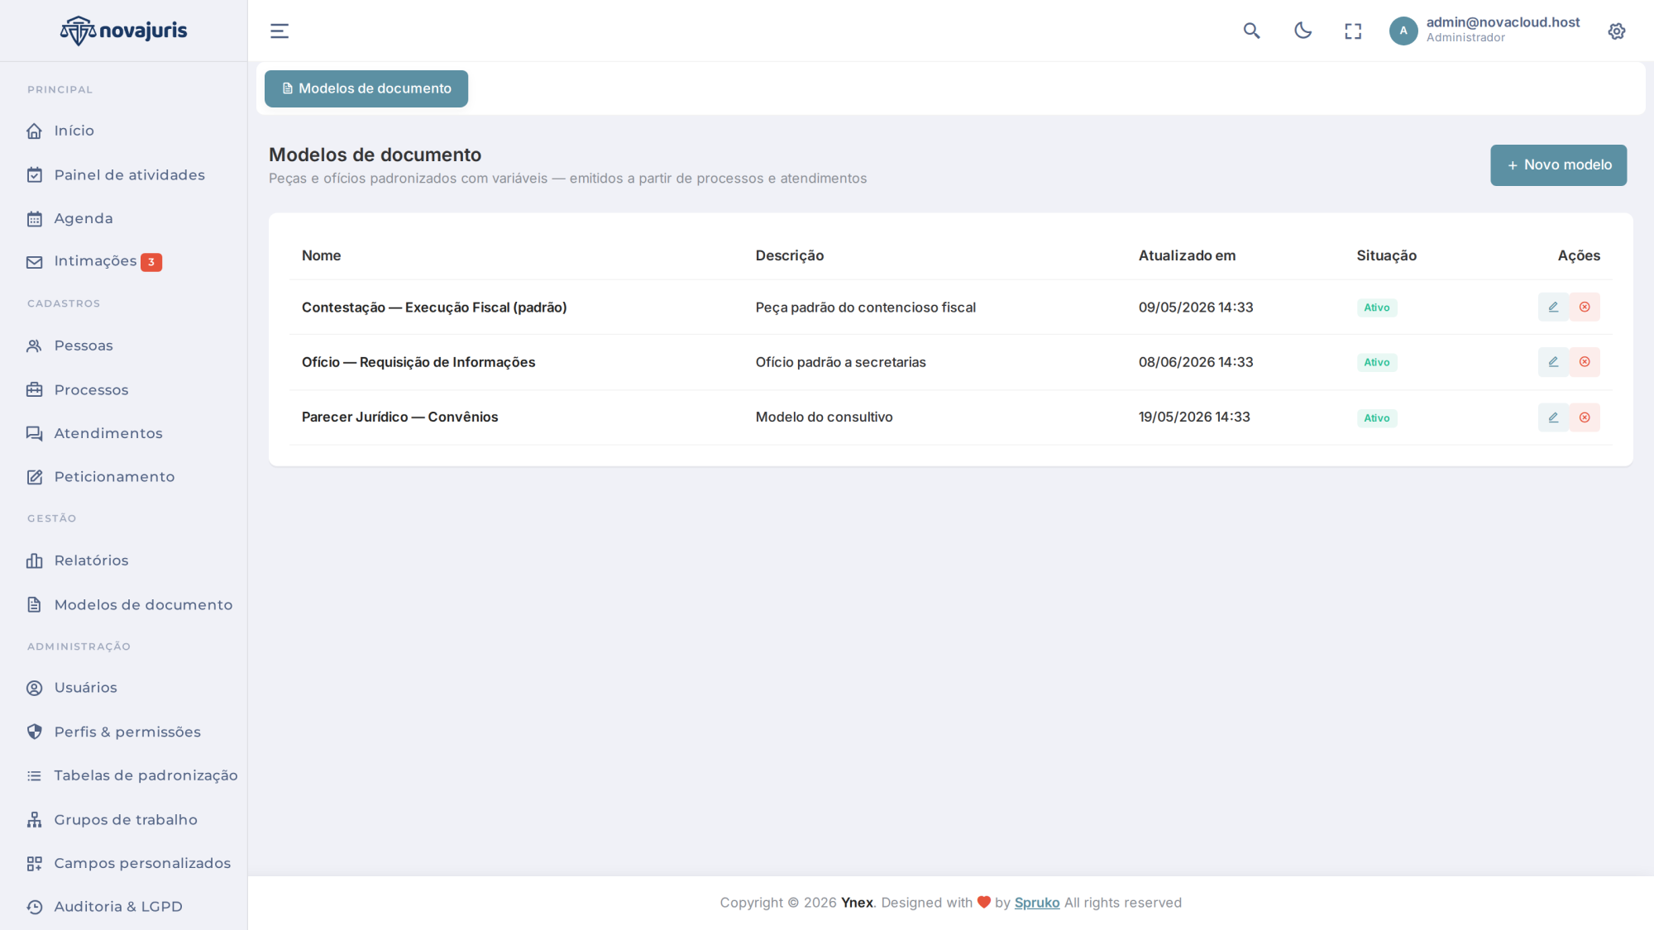This screenshot has width=1654, height=930.
Task: Open the settings gear icon
Action: (x=1617, y=31)
